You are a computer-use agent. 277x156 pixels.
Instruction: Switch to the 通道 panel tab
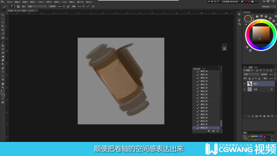tap(256, 67)
